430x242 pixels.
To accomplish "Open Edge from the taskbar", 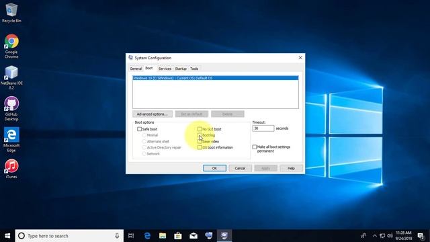I will click(x=147, y=236).
